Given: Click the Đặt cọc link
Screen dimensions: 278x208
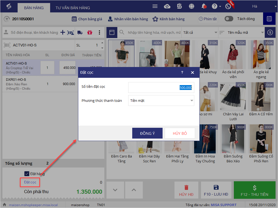Looking at the screenshot, I should coord(30,182).
